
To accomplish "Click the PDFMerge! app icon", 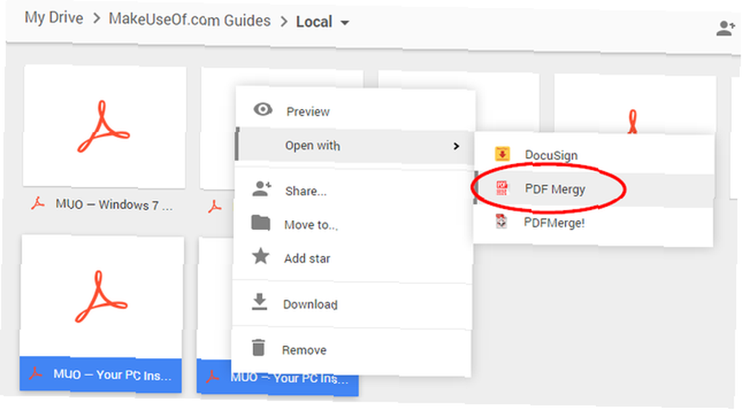I will (501, 222).
